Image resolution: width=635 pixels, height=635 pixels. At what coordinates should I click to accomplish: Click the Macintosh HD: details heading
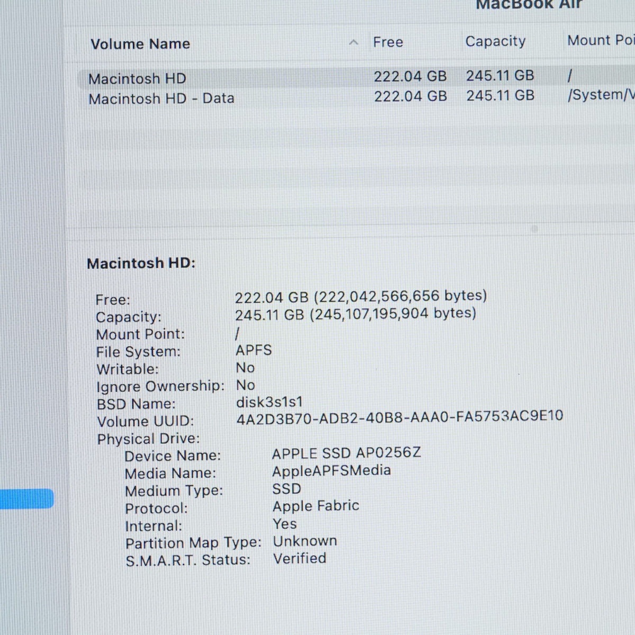pos(141,263)
